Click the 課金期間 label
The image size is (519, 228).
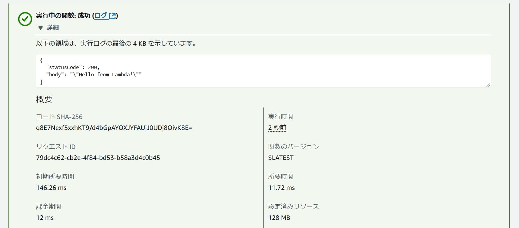pos(49,207)
